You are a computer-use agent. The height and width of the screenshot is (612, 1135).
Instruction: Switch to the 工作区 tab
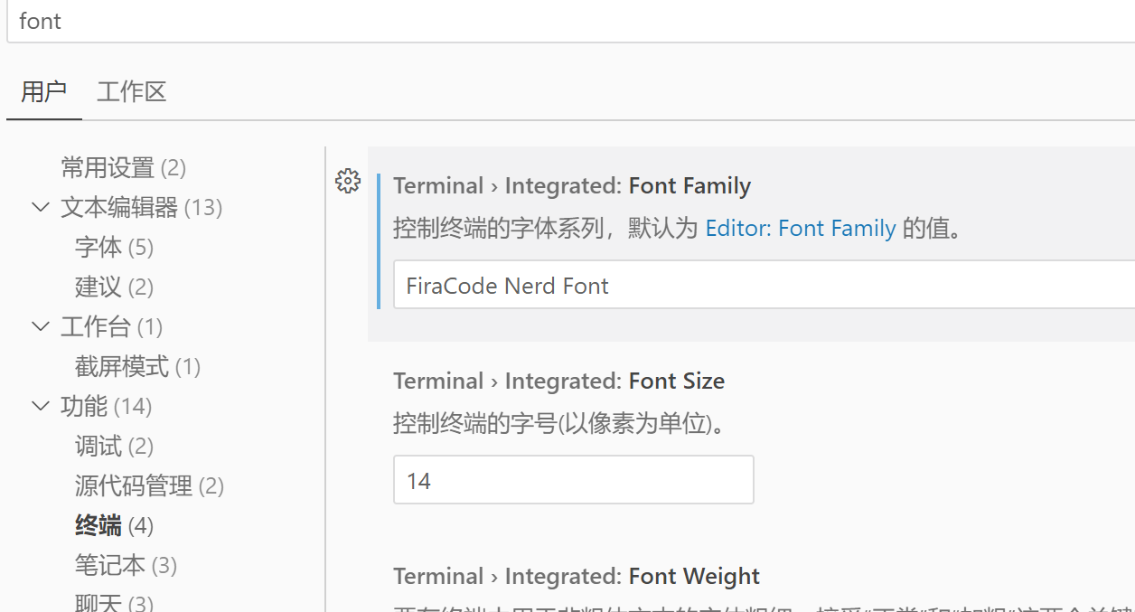[130, 91]
